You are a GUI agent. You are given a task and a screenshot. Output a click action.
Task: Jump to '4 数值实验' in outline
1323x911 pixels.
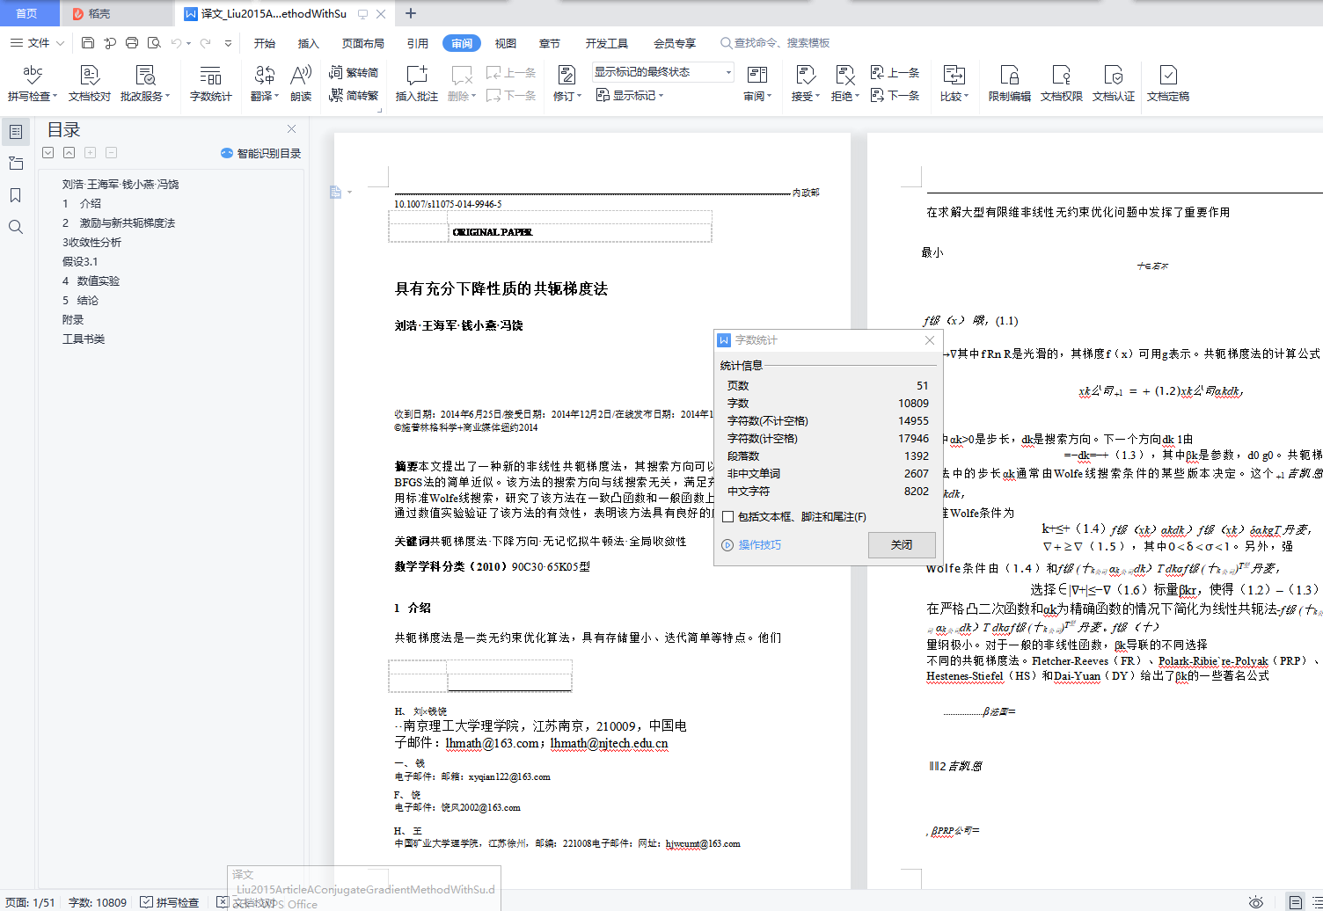(91, 281)
